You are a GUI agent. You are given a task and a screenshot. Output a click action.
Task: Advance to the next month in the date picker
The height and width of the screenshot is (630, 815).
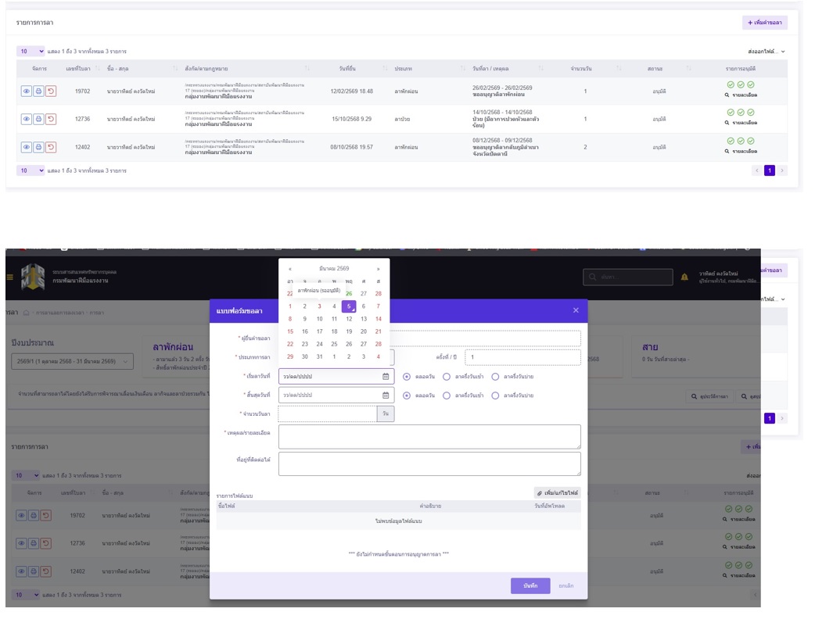[x=379, y=269]
